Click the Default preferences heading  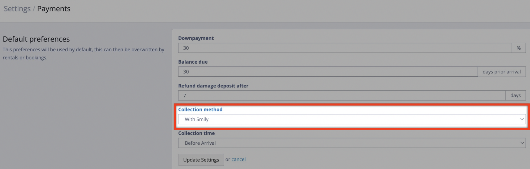click(36, 39)
